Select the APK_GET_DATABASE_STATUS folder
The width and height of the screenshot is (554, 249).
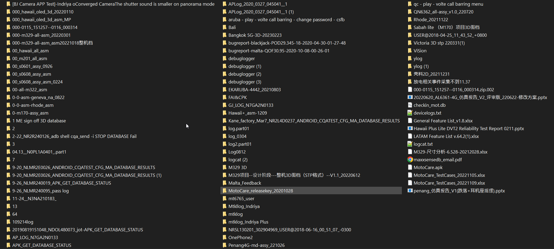[x=42, y=245]
